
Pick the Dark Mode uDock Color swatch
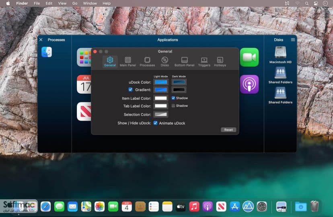click(x=179, y=82)
